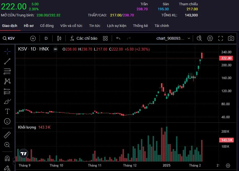
Task: Activate the zoom in tool
Action: point(7,145)
